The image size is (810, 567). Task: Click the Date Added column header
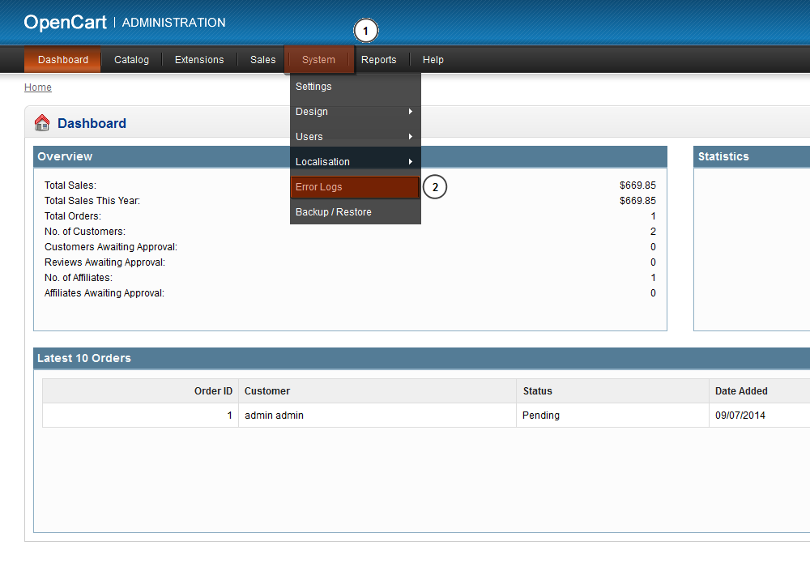pos(760,391)
